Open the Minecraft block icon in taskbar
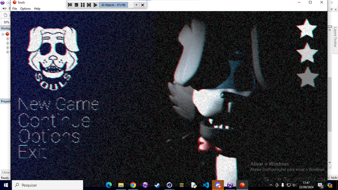This screenshot has width=338, height=190. (182, 185)
